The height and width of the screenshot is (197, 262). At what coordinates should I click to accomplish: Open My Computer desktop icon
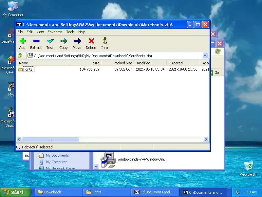tap(13, 9)
